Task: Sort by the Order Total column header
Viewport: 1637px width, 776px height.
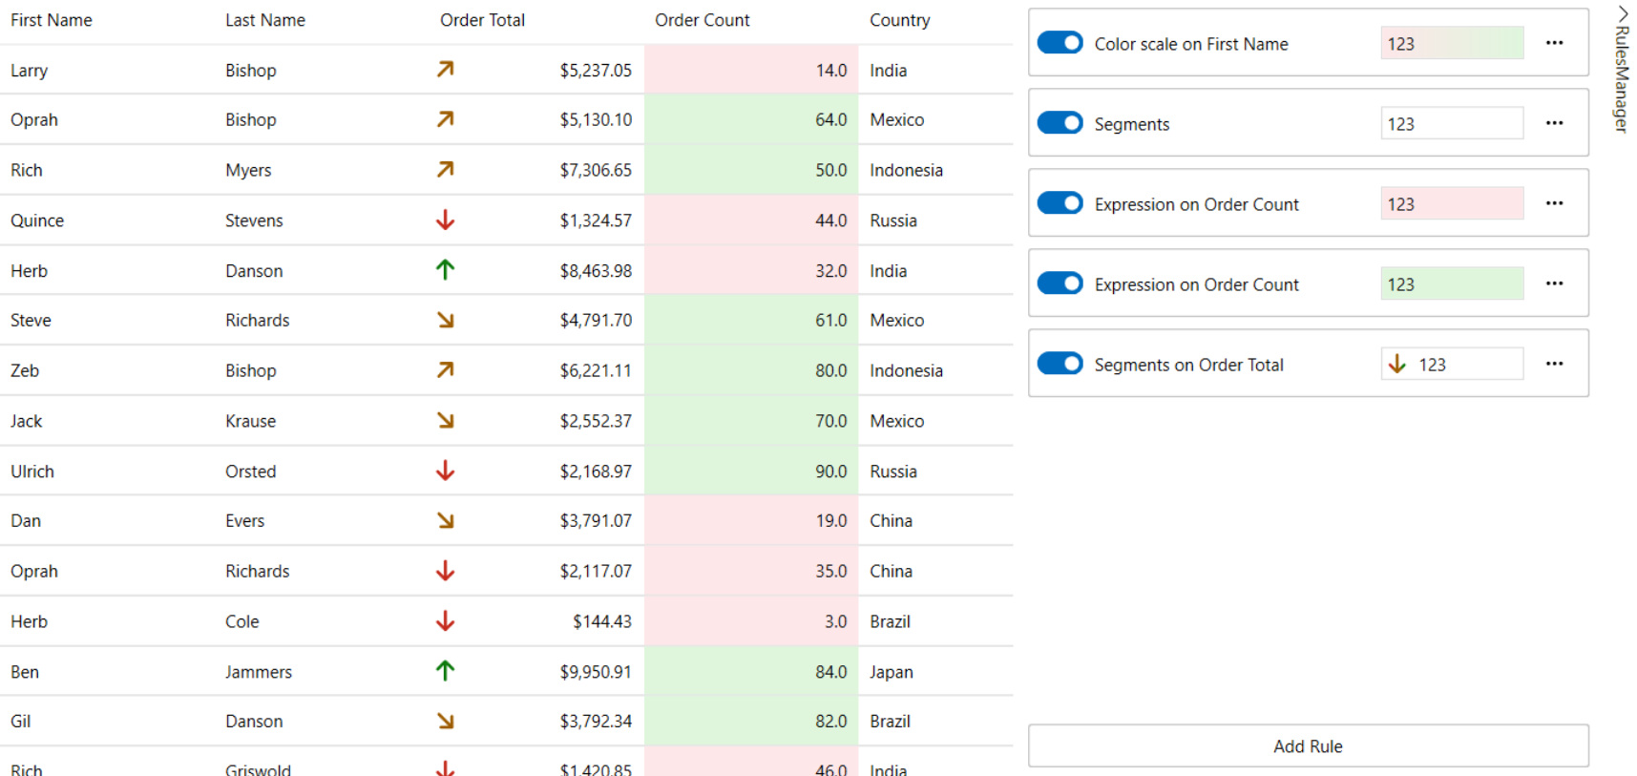Action: pyautogui.click(x=482, y=20)
